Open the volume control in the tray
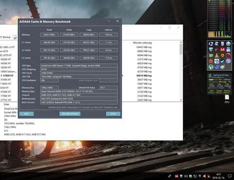This screenshot has height=180, width=234. pyautogui.click(x=186, y=176)
